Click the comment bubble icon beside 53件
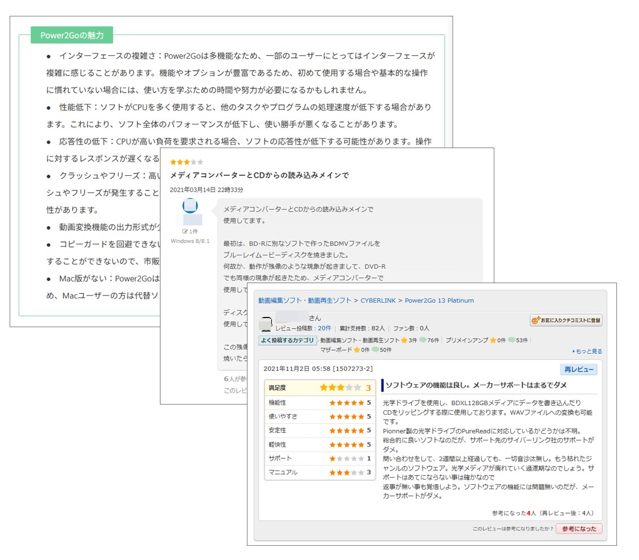Viewport: 639px width, 560px height. pos(511,340)
